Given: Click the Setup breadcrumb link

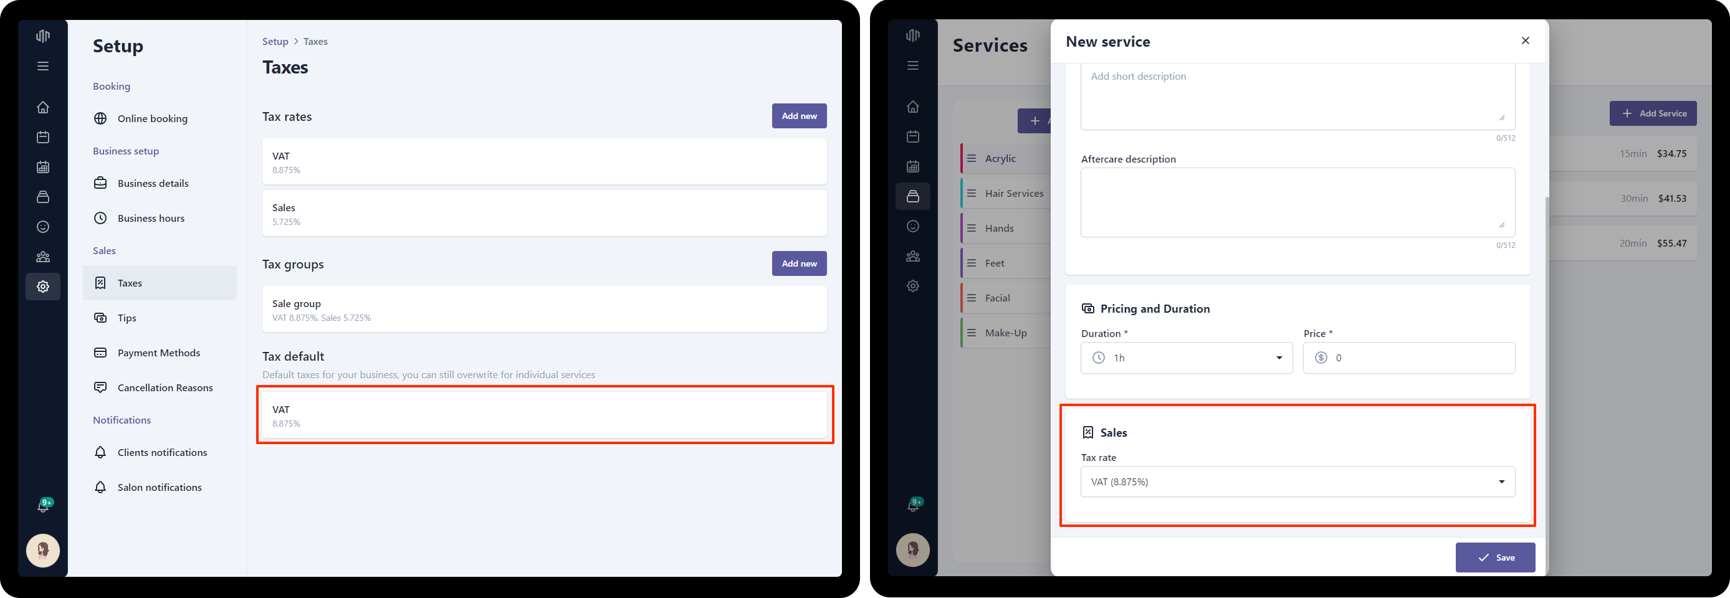Looking at the screenshot, I should [x=275, y=42].
